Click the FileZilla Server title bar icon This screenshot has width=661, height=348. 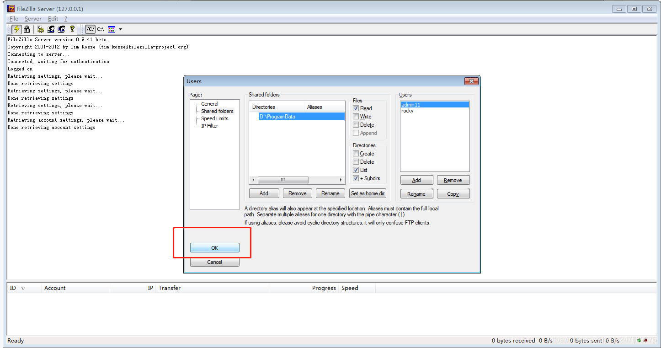click(11, 9)
